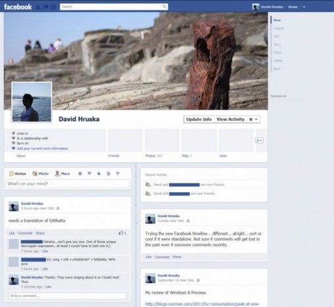The height and width of the screenshot is (307, 334).
Task: Click the heart relationship life event icon
Action: pos(90,174)
